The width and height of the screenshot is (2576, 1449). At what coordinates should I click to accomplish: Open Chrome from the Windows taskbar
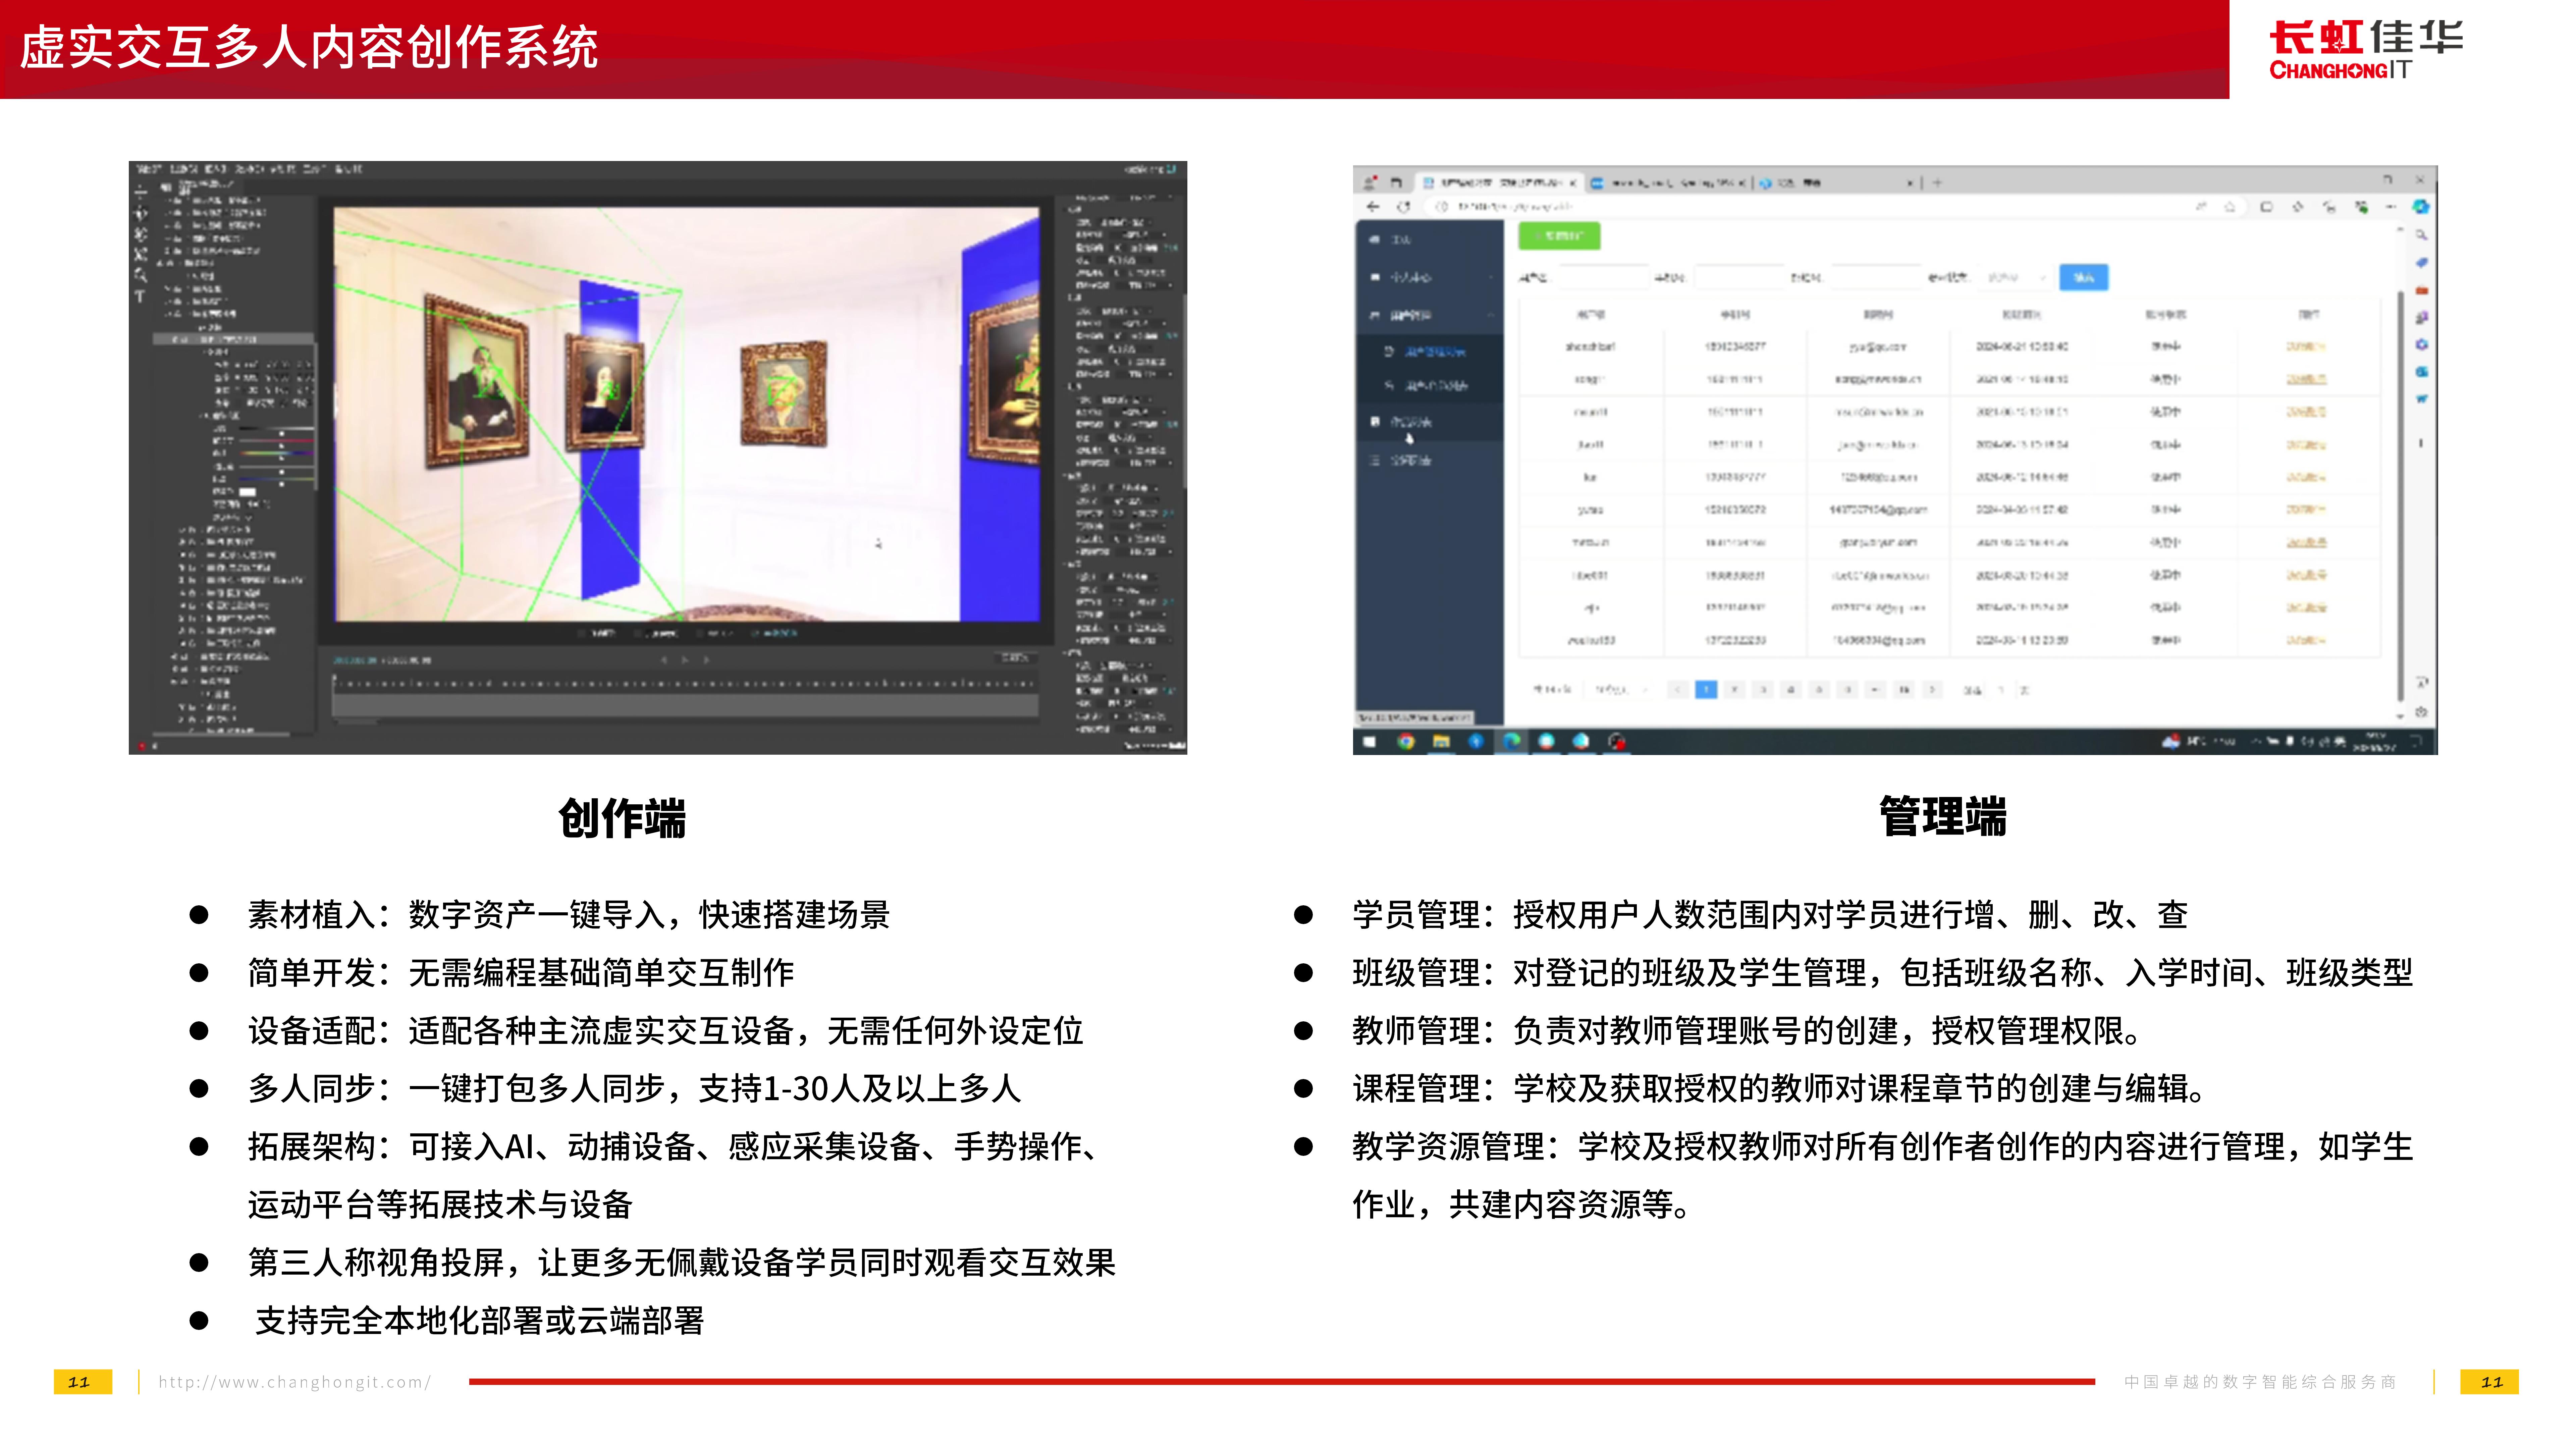click(x=1406, y=741)
